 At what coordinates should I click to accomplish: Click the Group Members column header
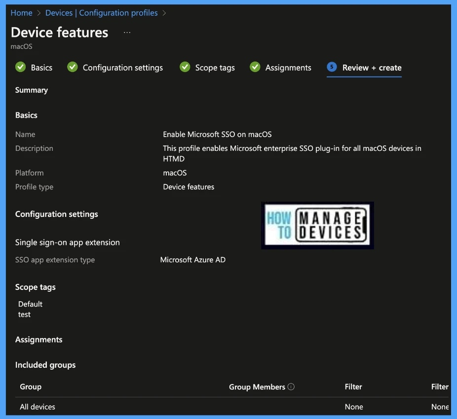pyautogui.click(x=257, y=386)
